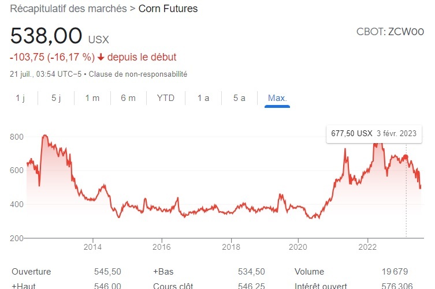
Task: Switch to the 1 j time range
Action: coord(20,98)
